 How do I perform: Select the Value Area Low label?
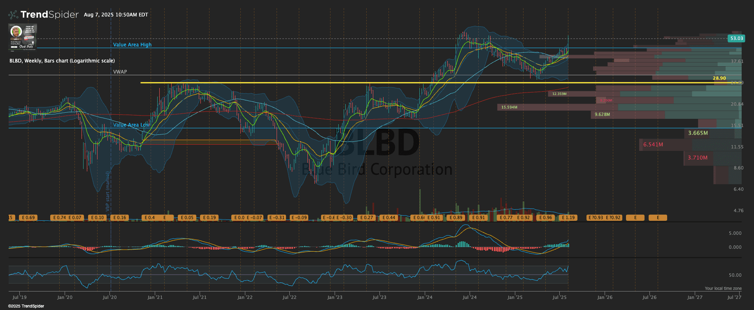(x=131, y=125)
